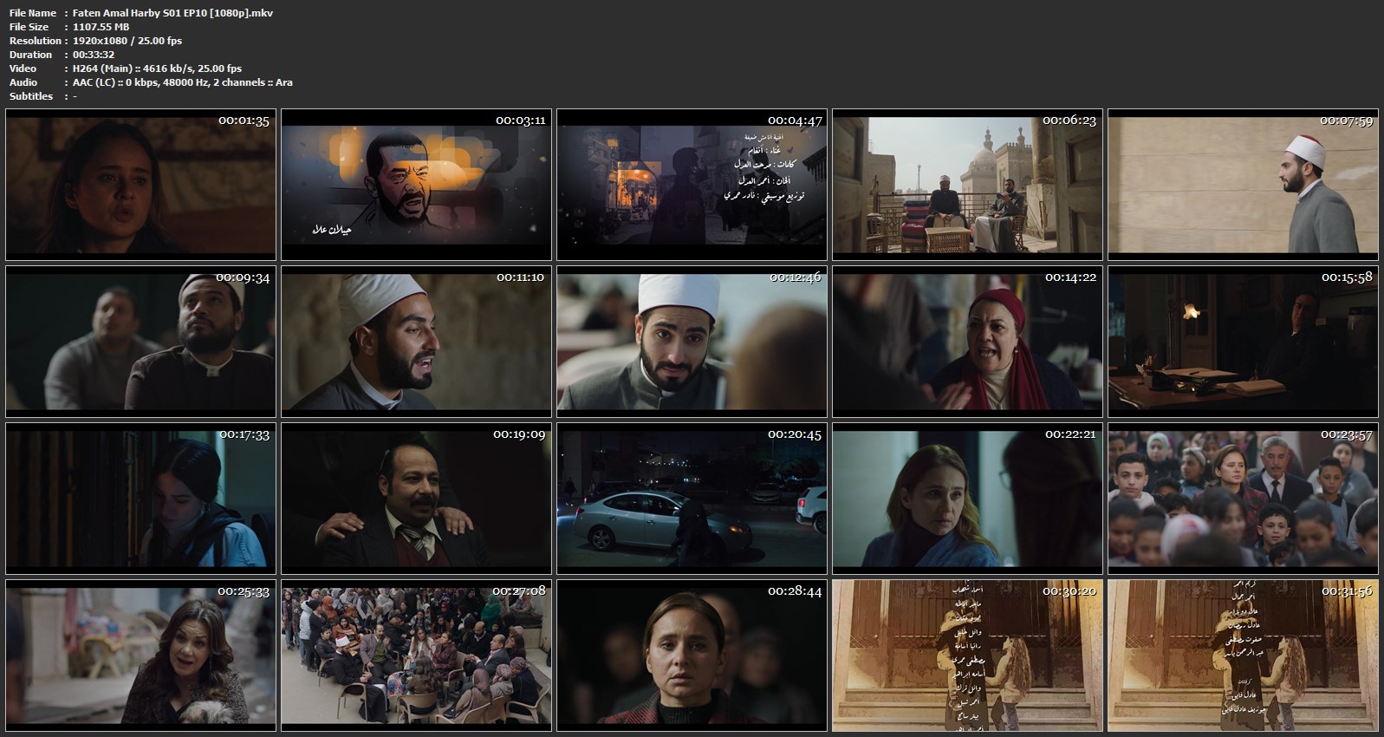The width and height of the screenshot is (1384, 737).
Task: Click the video codec line starting 'H264 (Main)'
Action: click(158, 68)
